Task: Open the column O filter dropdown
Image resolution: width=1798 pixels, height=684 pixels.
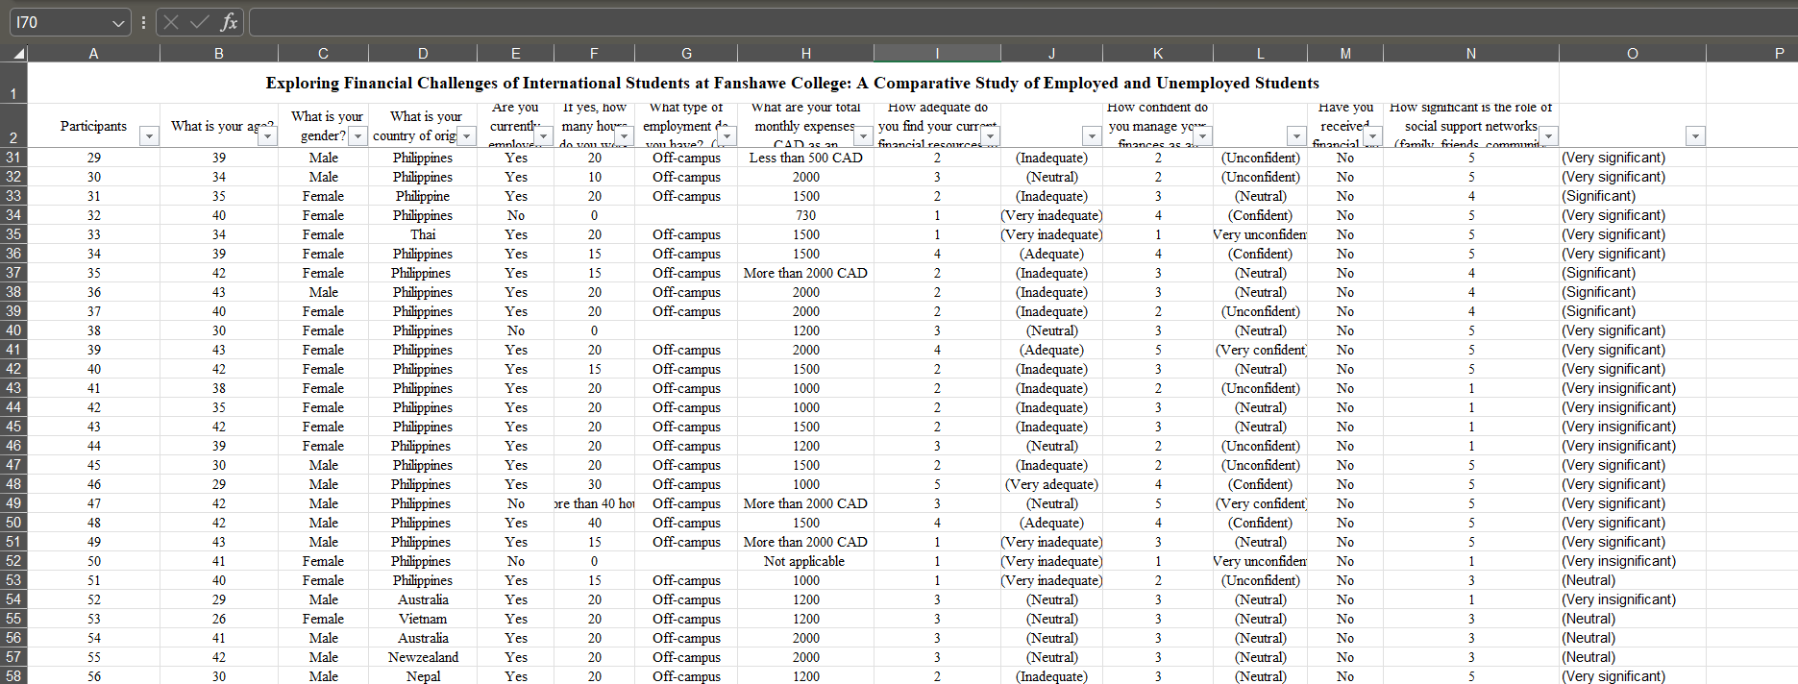Action: pos(1695,136)
